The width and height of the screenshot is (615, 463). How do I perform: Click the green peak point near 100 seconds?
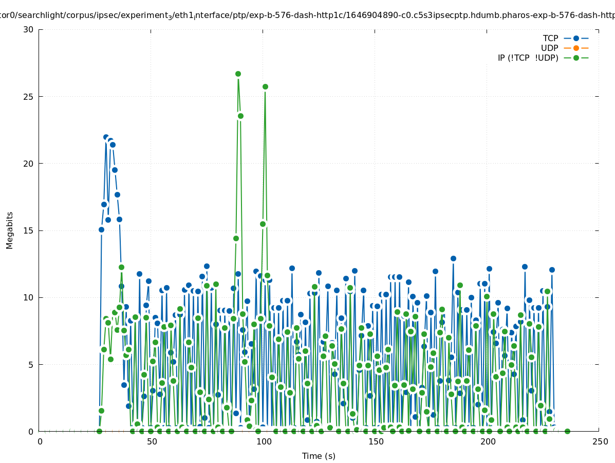(x=265, y=86)
